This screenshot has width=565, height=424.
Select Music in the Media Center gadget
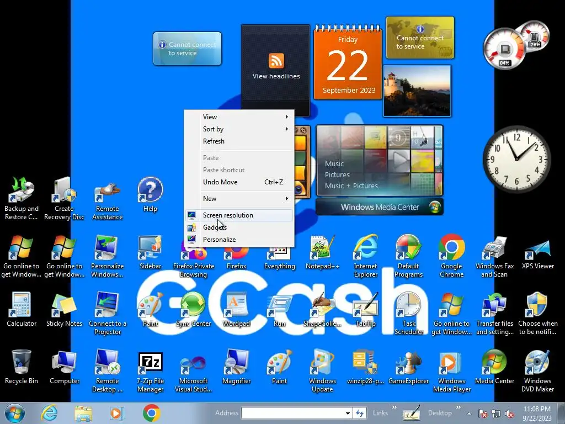pyautogui.click(x=334, y=163)
